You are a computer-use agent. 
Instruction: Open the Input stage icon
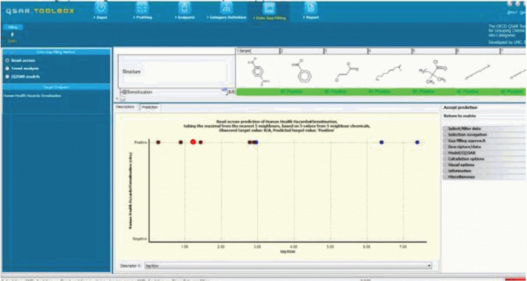pos(101,8)
